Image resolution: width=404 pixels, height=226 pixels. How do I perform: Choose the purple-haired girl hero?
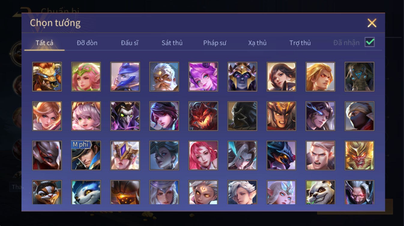coord(203,77)
